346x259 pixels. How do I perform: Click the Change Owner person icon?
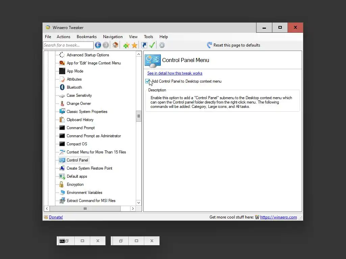(62, 104)
